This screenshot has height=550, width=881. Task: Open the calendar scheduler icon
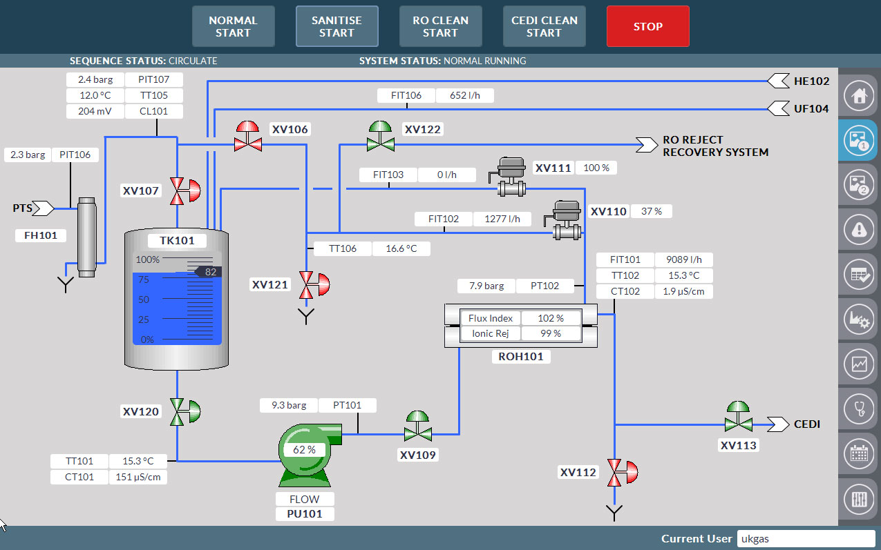click(859, 453)
